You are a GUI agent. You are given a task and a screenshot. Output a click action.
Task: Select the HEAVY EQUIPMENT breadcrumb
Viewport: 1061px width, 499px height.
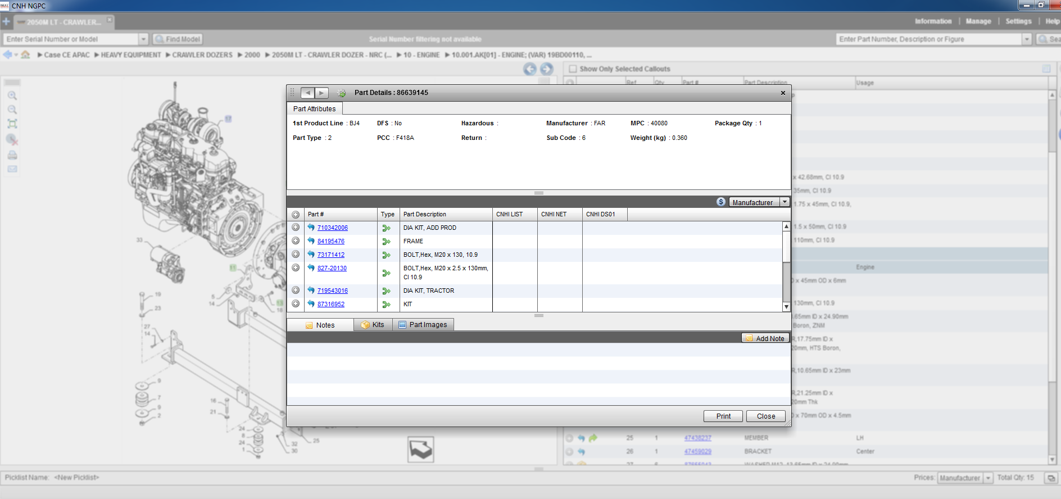(x=130, y=55)
